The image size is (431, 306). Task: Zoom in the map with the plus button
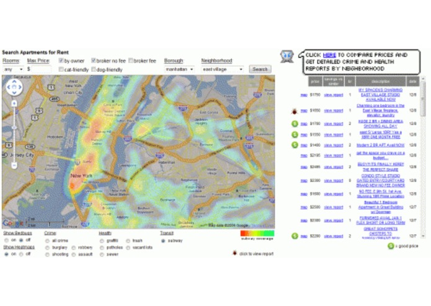[x=14, y=103]
